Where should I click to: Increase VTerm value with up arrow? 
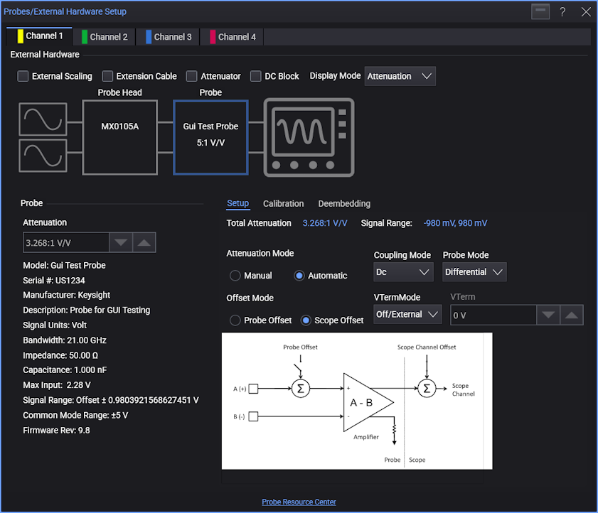click(x=572, y=315)
